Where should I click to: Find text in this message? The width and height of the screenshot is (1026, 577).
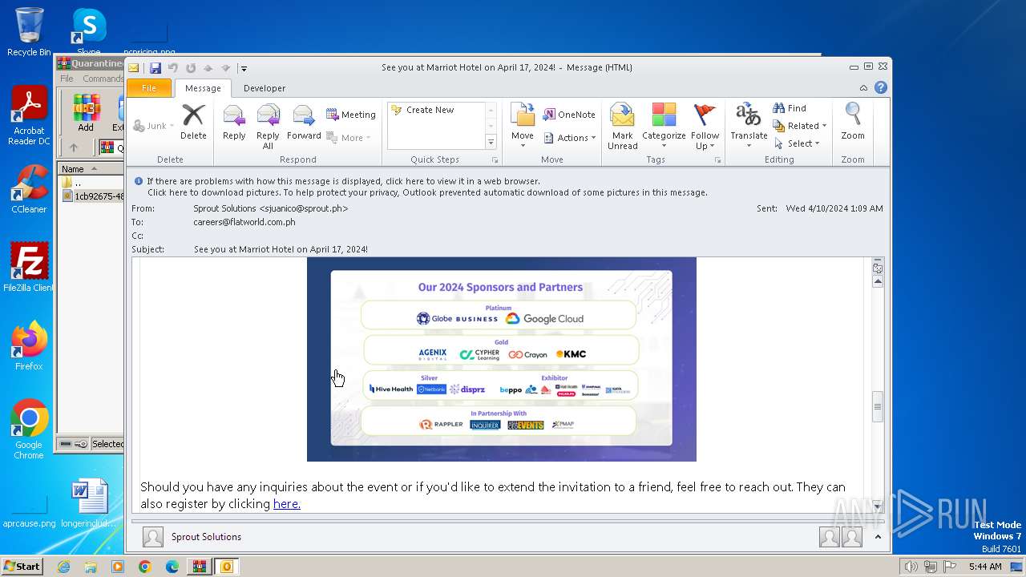pos(790,108)
